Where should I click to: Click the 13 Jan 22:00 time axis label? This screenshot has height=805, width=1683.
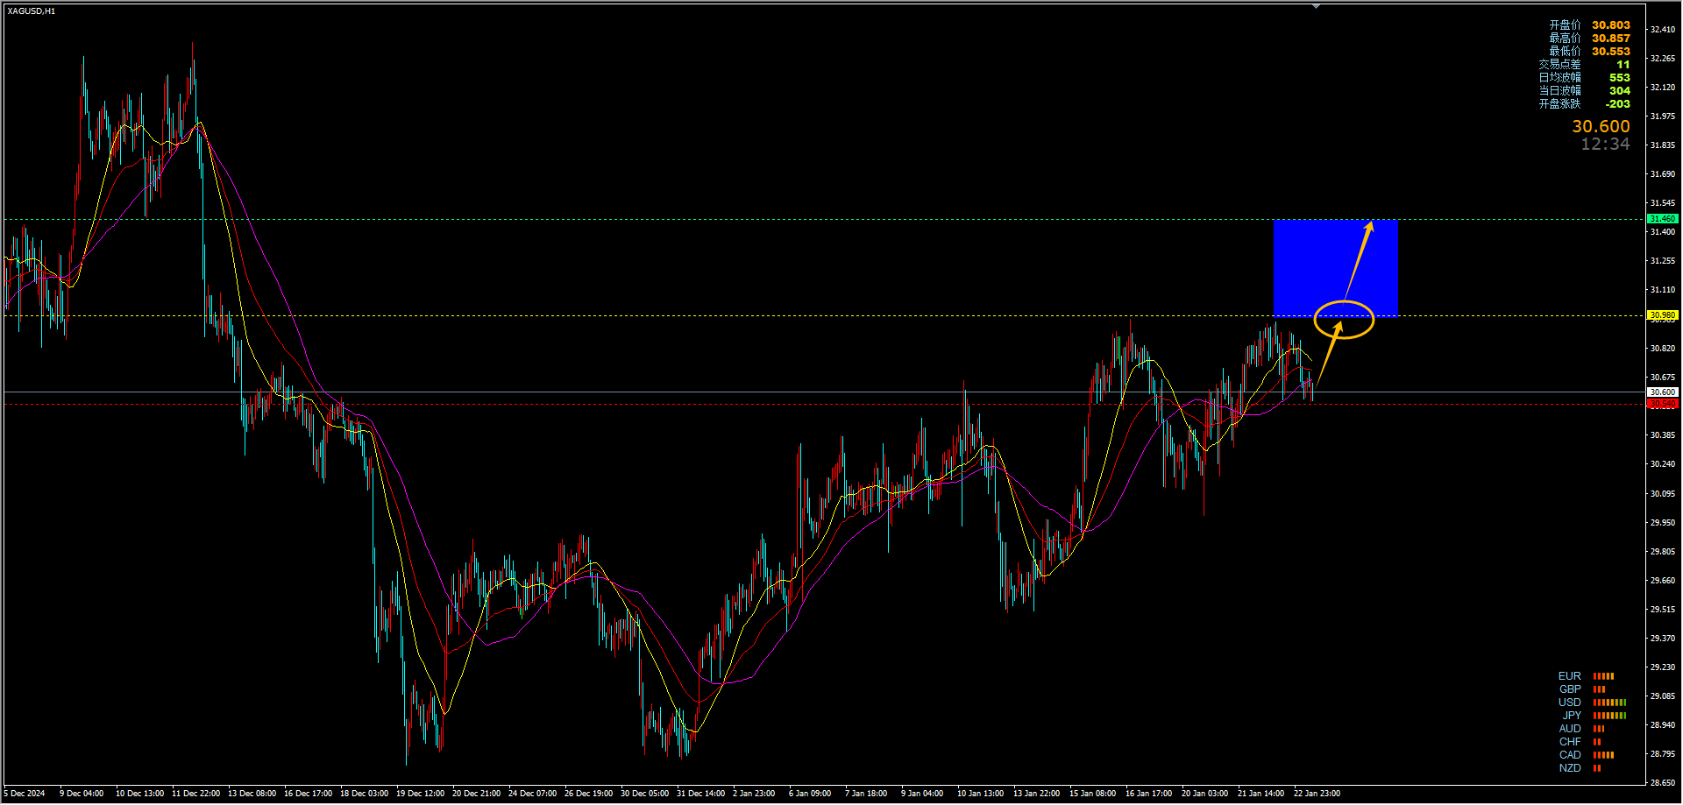[x=1037, y=794]
